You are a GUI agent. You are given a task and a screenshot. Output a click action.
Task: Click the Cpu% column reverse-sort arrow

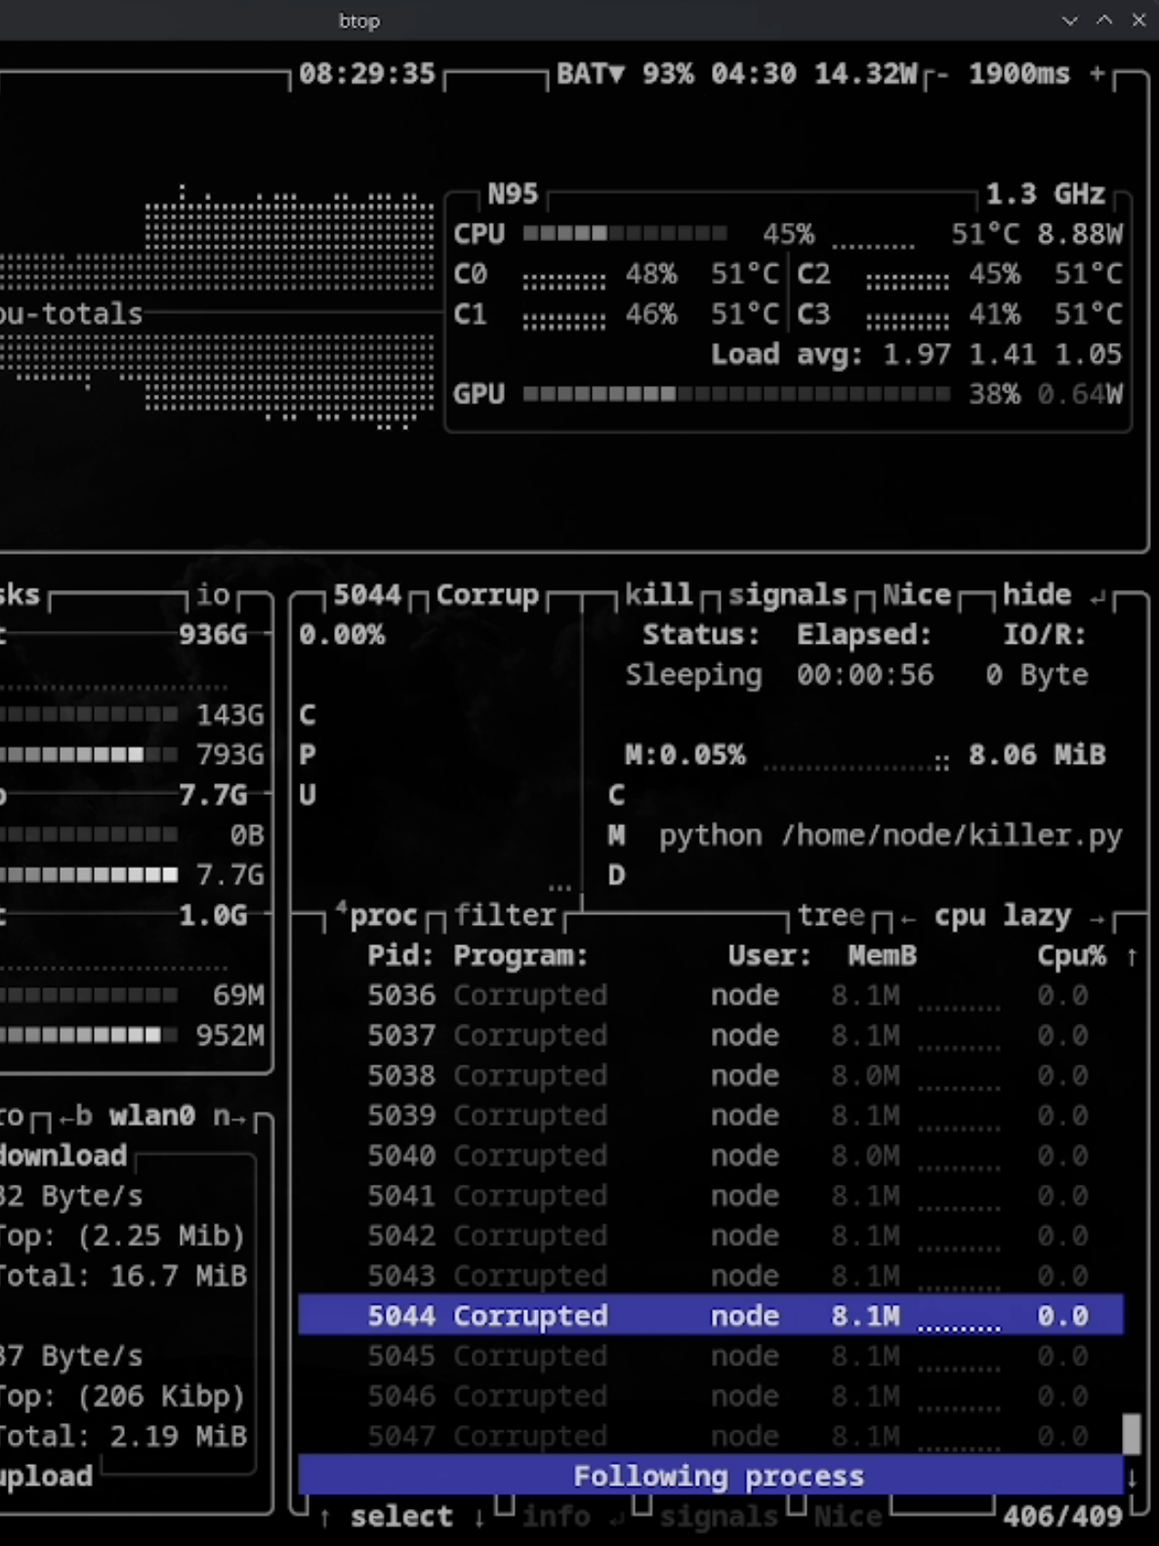1132,956
